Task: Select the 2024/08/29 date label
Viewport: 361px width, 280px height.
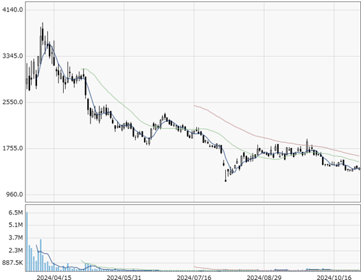Action: pos(264,277)
